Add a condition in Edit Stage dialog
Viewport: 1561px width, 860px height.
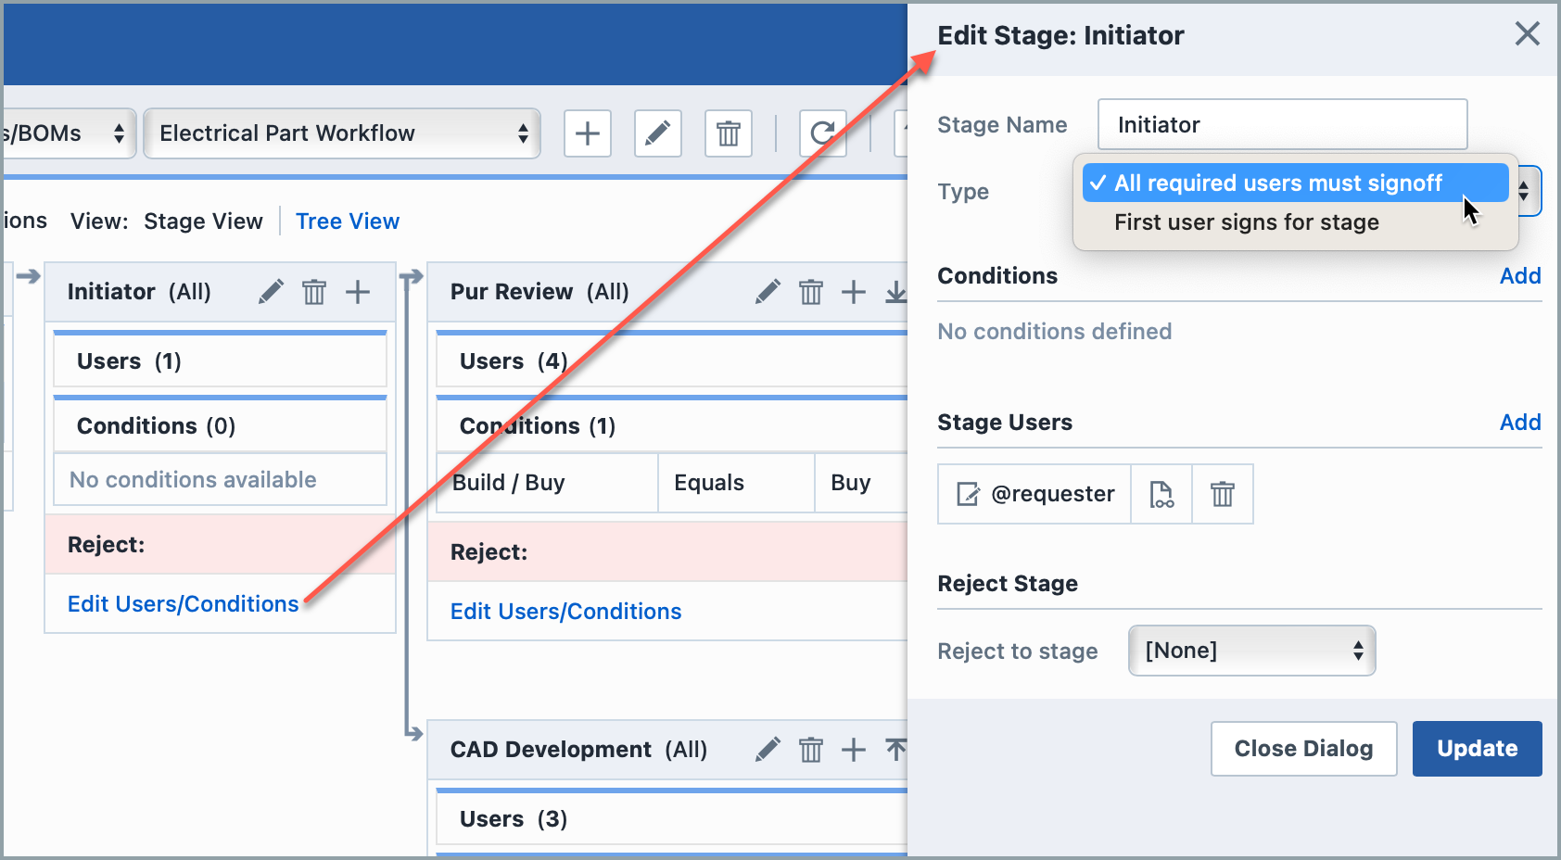pyautogui.click(x=1519, y=275)
